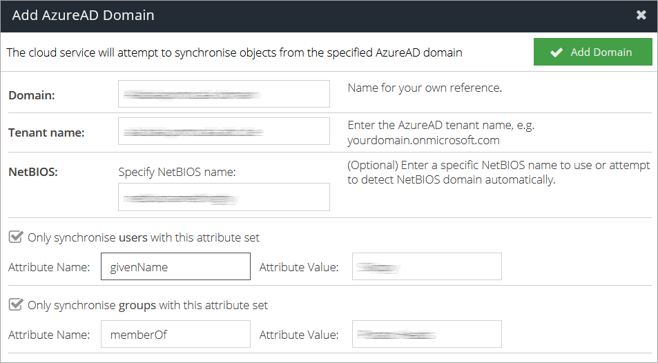
Task: Disable the Only synchronise groups checkbox
Action: pyautogui.click(x=15, y=305)
